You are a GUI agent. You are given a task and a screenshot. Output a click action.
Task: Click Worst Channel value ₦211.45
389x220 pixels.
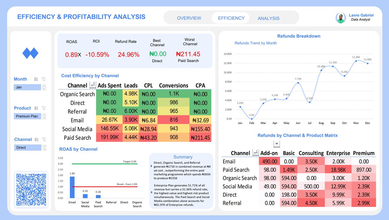click(188, 54)
